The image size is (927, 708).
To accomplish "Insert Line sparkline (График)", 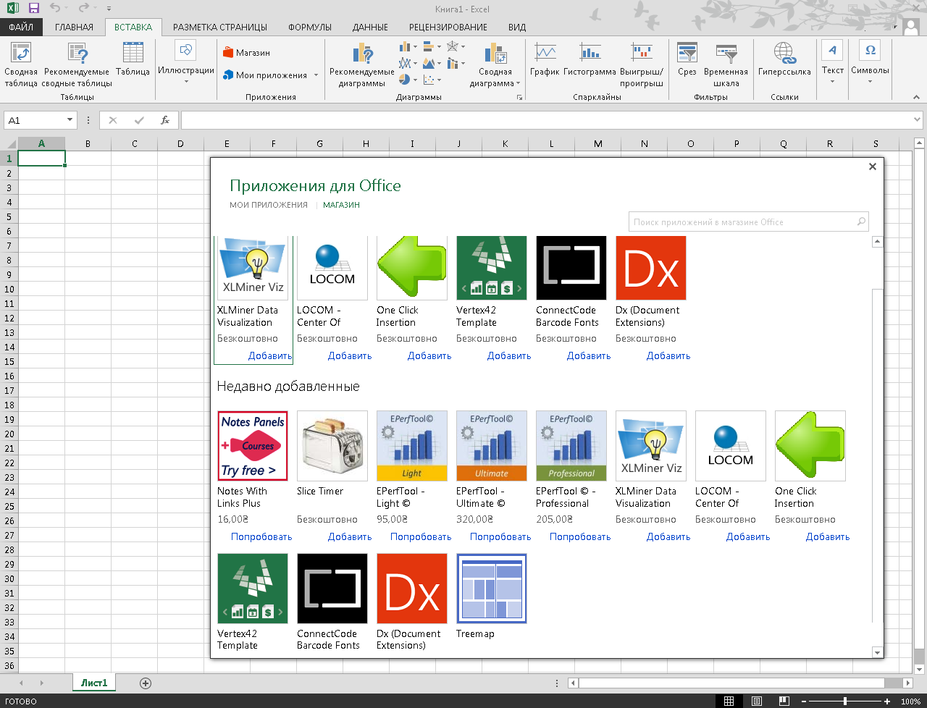I will 545,59.
